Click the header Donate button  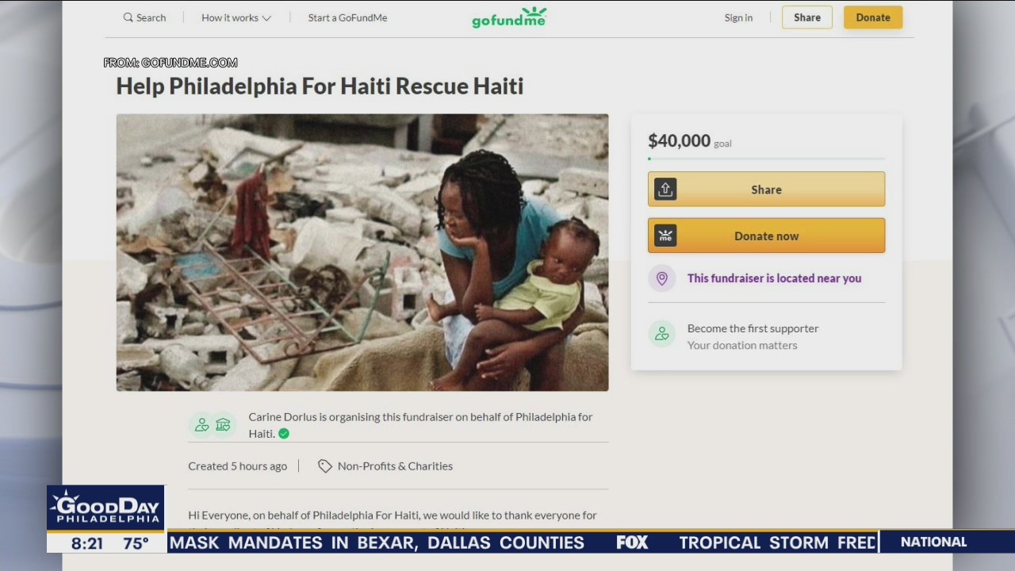tap(873, 17)
